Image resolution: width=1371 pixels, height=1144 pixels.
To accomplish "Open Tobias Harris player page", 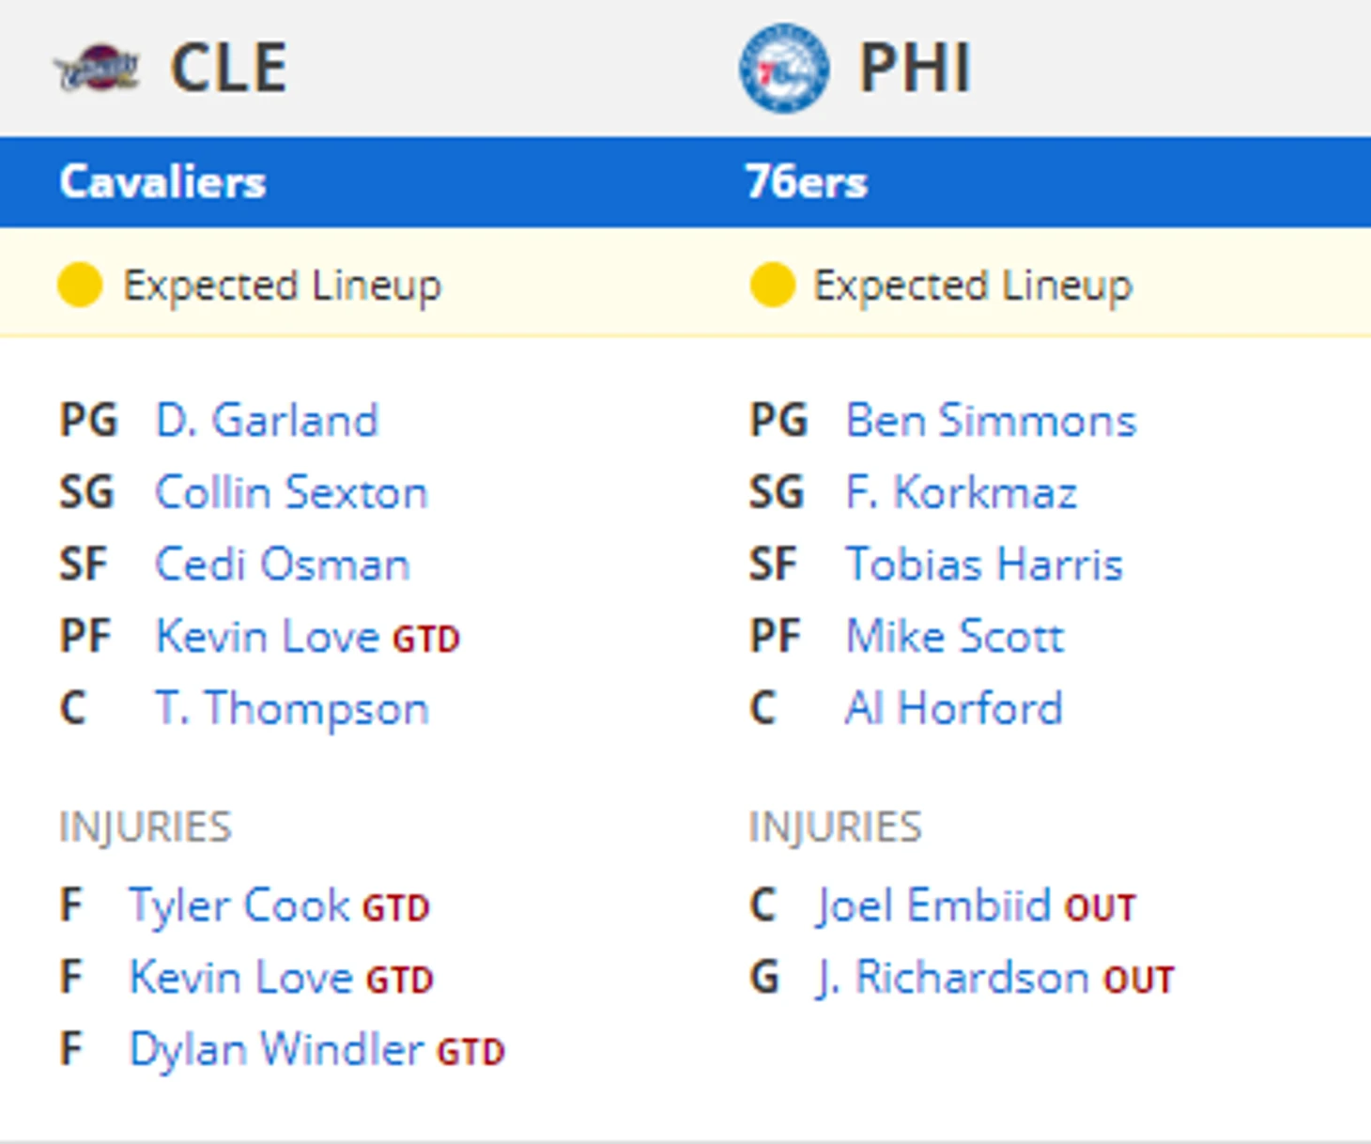I will tap(984, 564).
